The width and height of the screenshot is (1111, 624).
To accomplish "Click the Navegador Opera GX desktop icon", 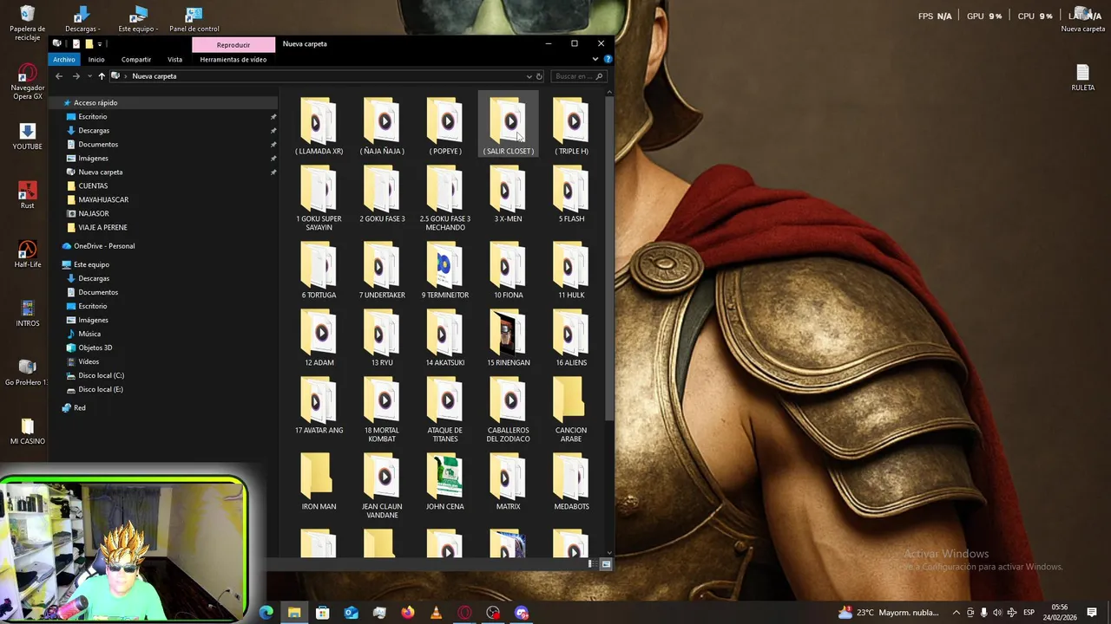I will pos(28,81).
